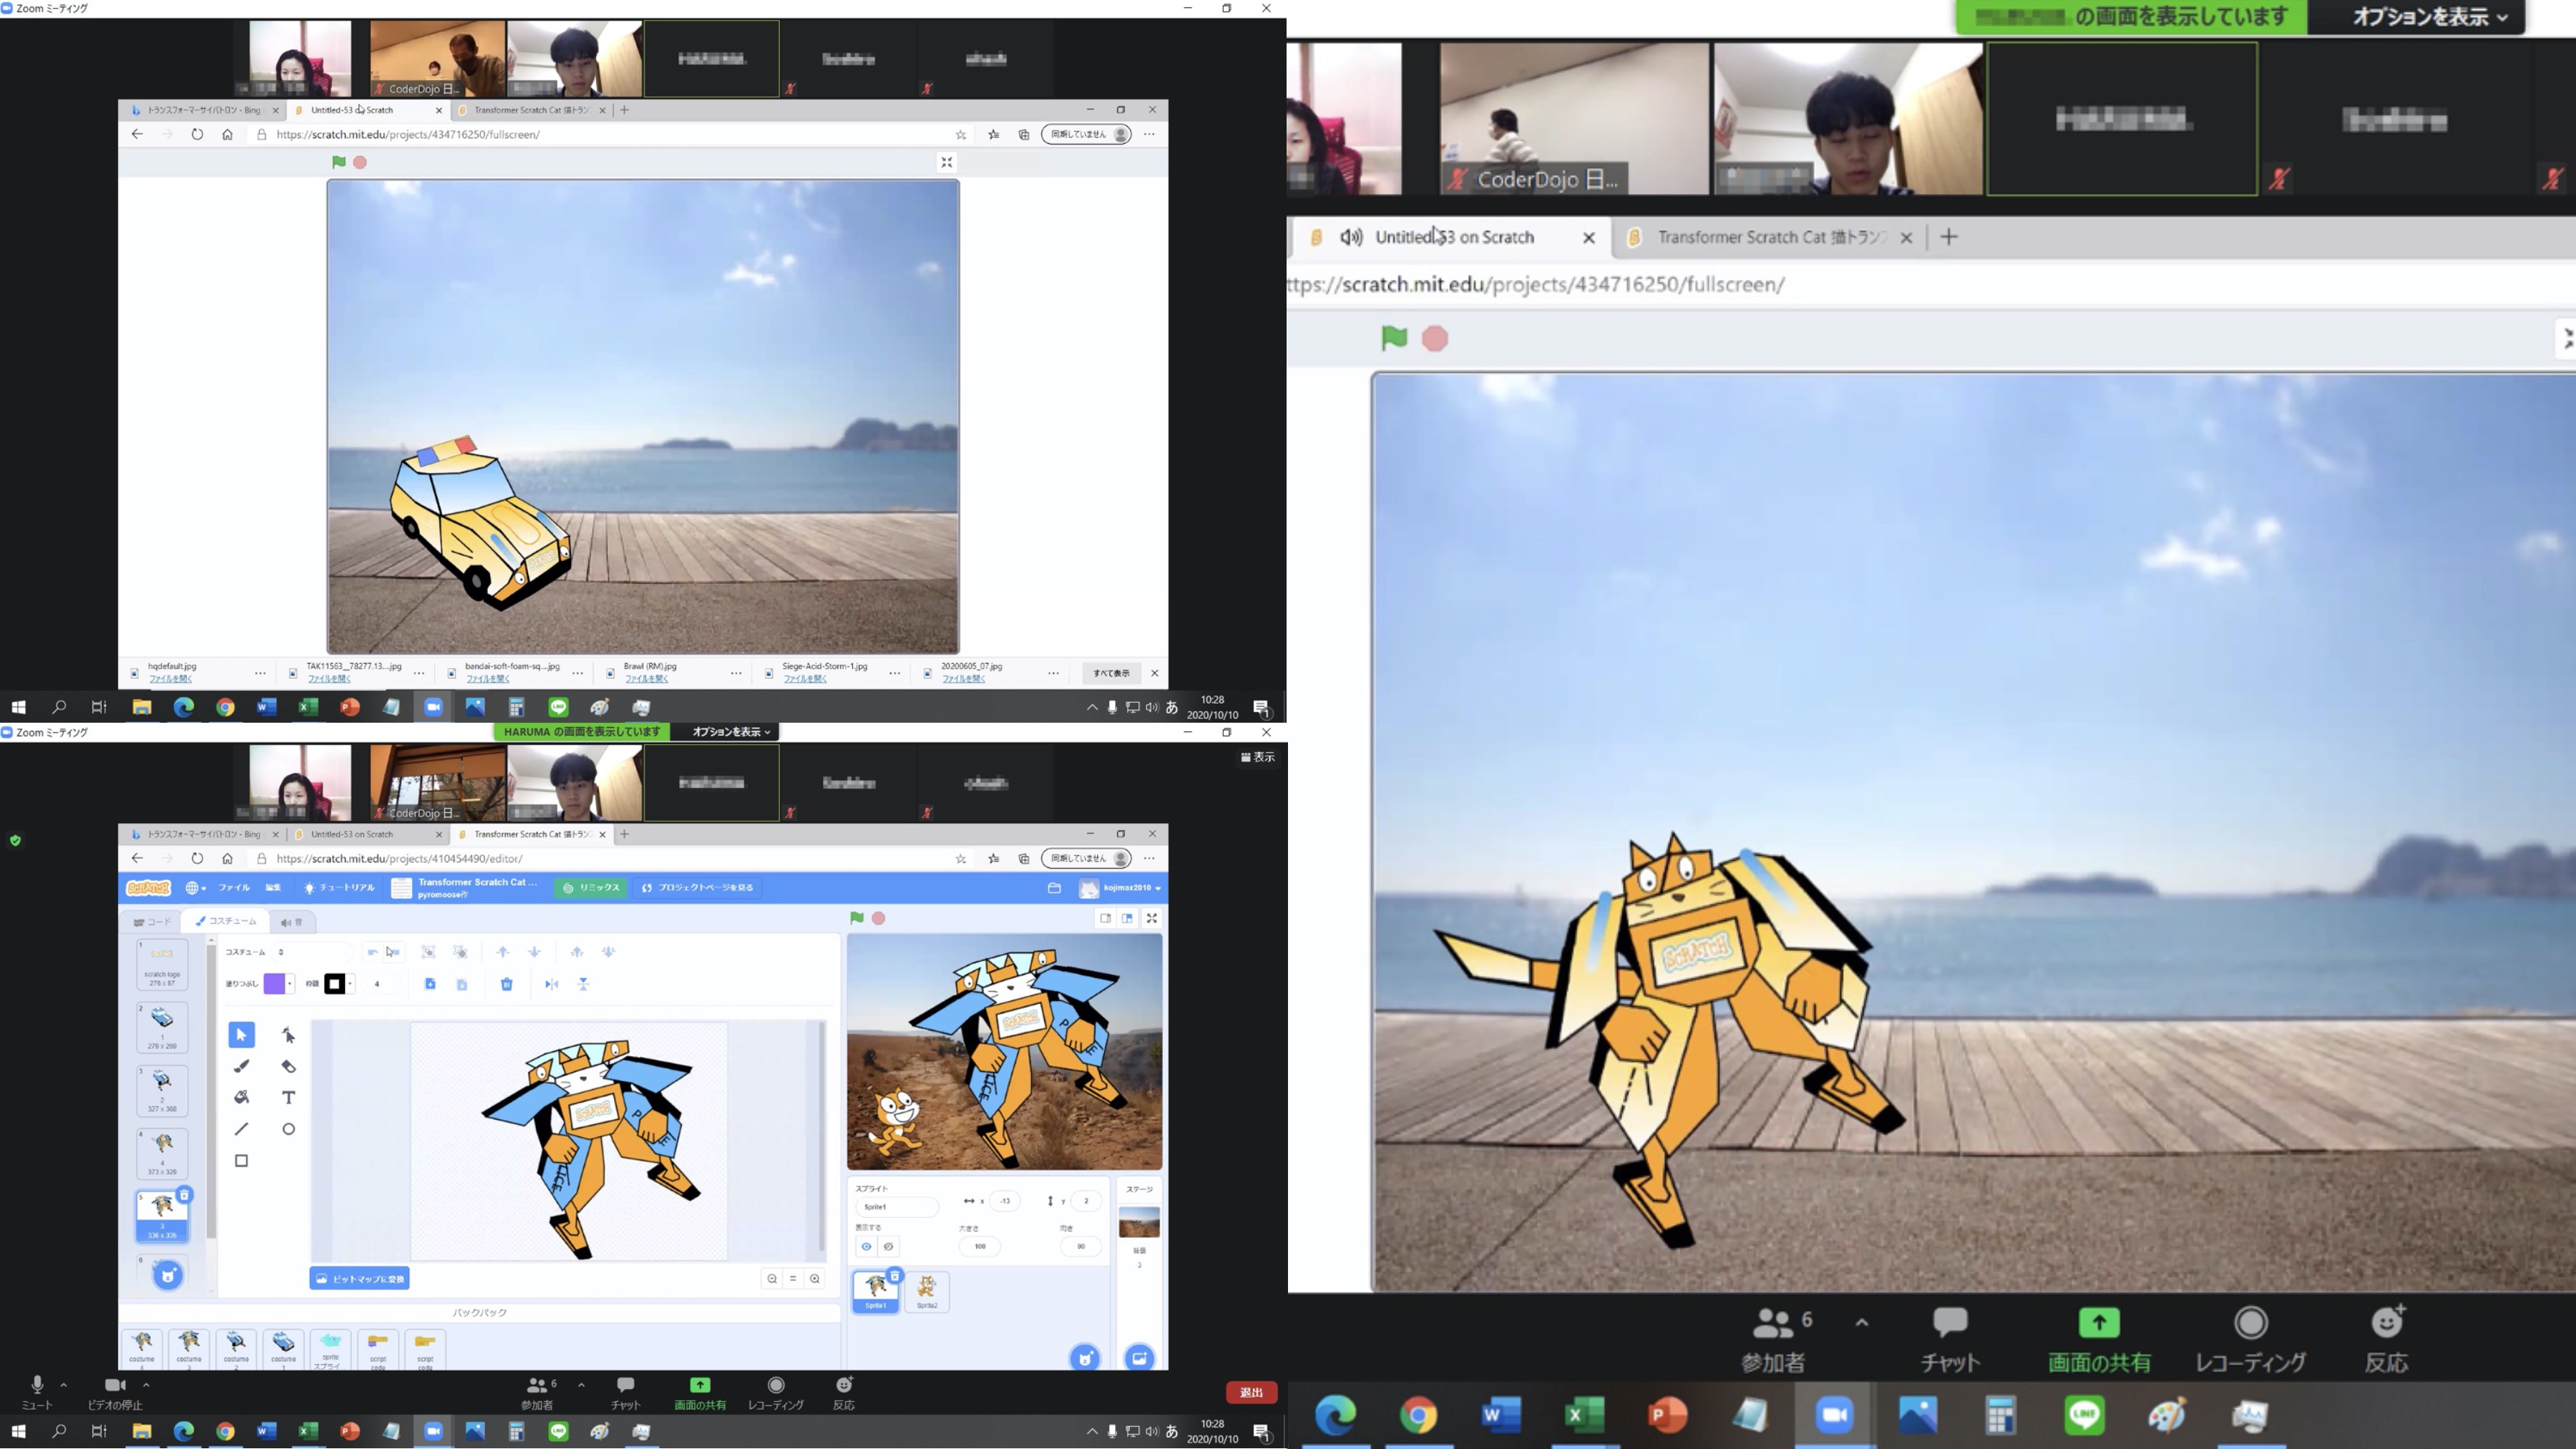The width and height of the screenshot is (2576, 1449).
Task: Toggle レコーディング in the enlarged right view
Action: (x=2250, y=1340)
